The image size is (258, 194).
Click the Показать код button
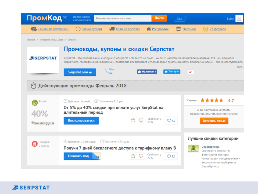[82, 156]
